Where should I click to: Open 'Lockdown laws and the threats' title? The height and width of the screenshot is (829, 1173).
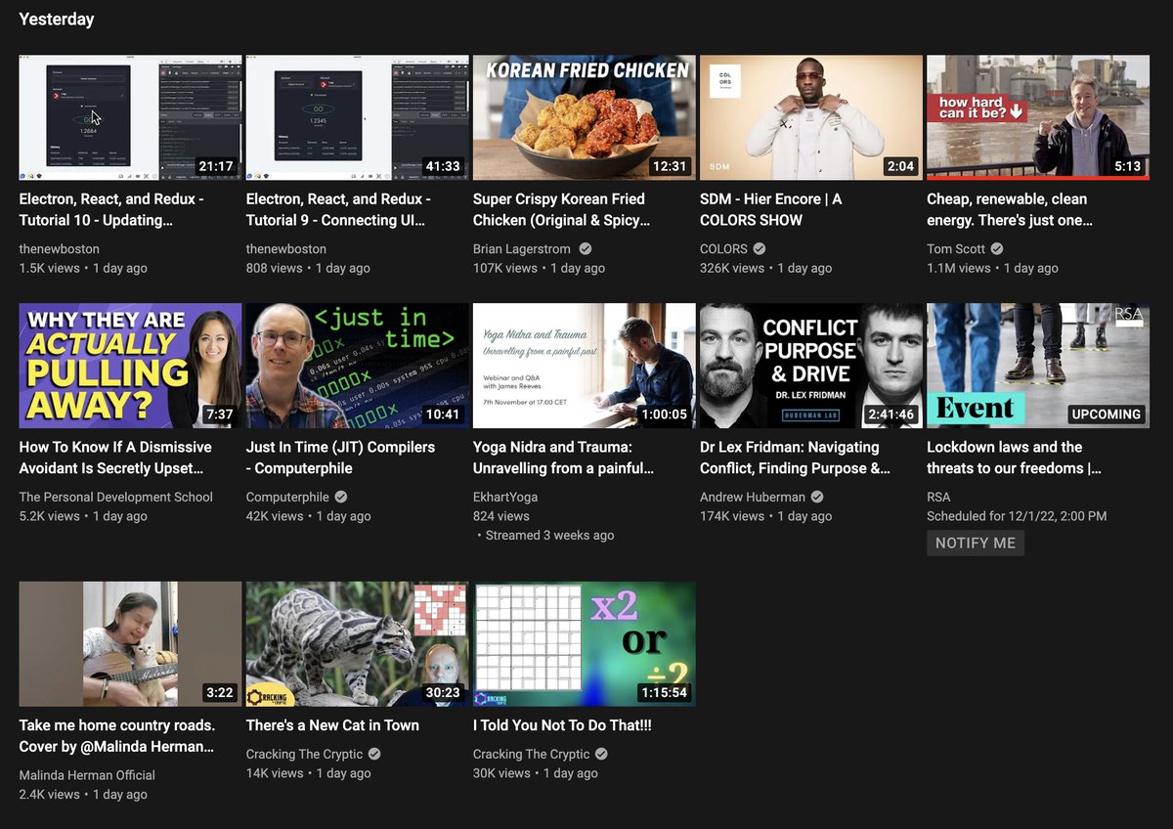coord(1015,458)
